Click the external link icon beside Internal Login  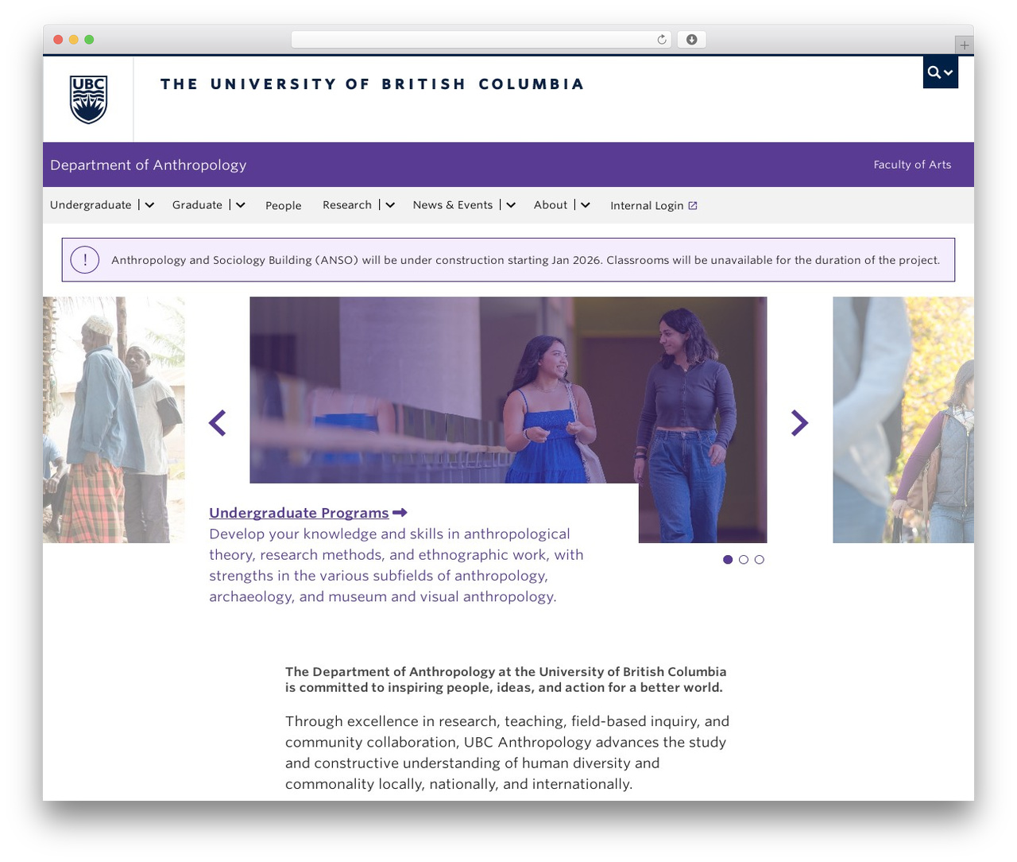click(693, 205)
